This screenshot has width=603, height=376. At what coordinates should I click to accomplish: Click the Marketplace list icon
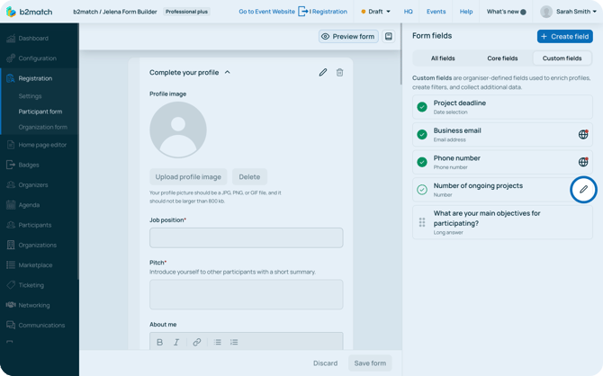11,264
